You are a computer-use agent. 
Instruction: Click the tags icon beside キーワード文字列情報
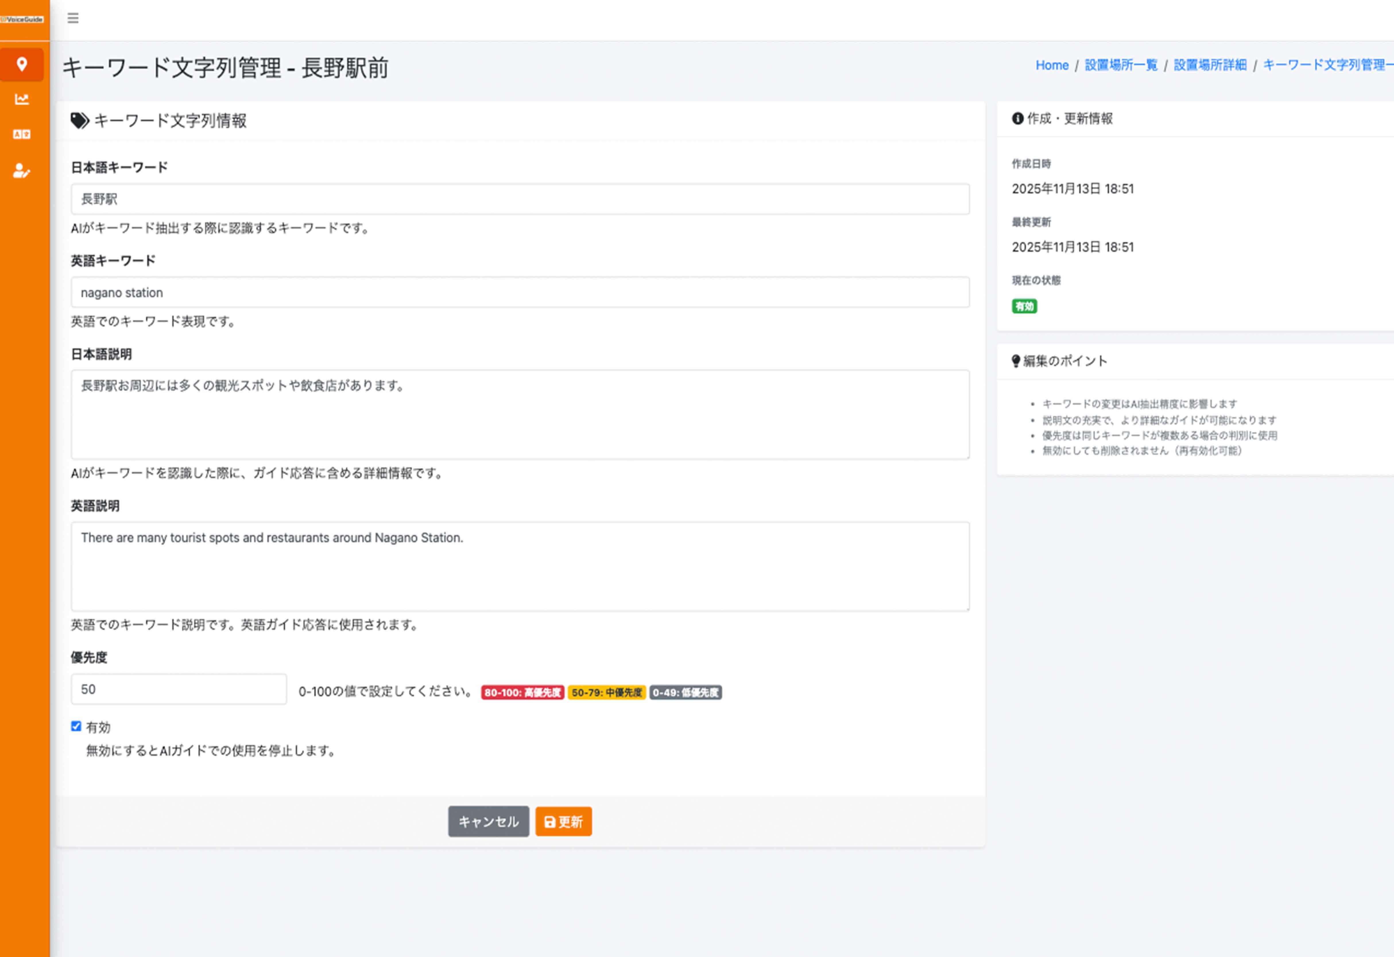click(x=79, y=121)
